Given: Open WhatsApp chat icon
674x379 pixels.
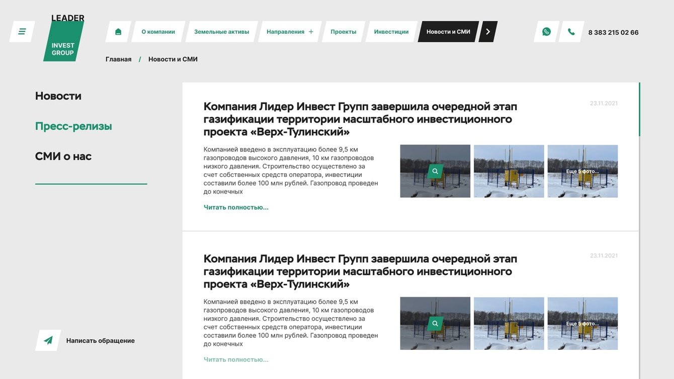Looking at the screenshot, I should (x=546, y=32).
